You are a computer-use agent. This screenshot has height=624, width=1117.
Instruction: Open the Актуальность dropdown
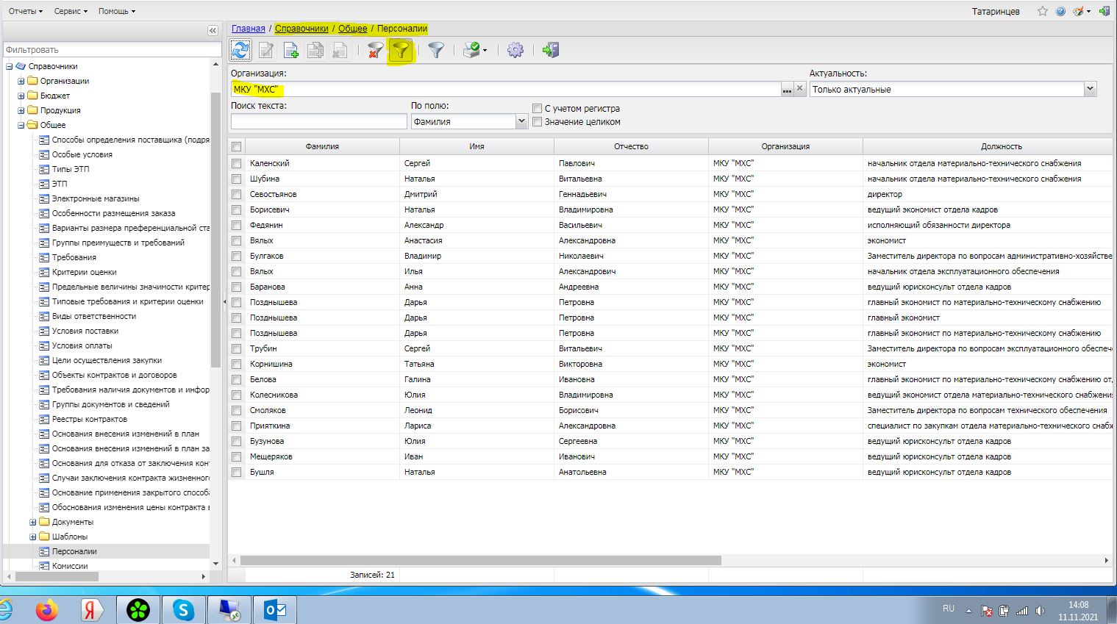[x=1089, y=89]
